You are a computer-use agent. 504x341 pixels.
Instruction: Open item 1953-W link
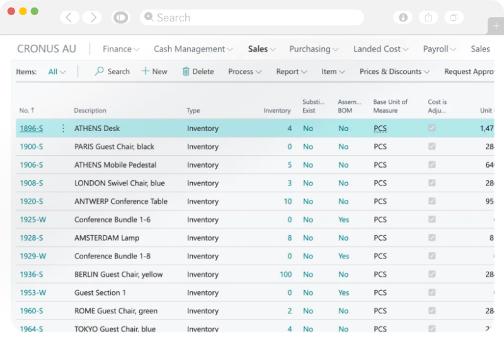click(x=33, y=292)
